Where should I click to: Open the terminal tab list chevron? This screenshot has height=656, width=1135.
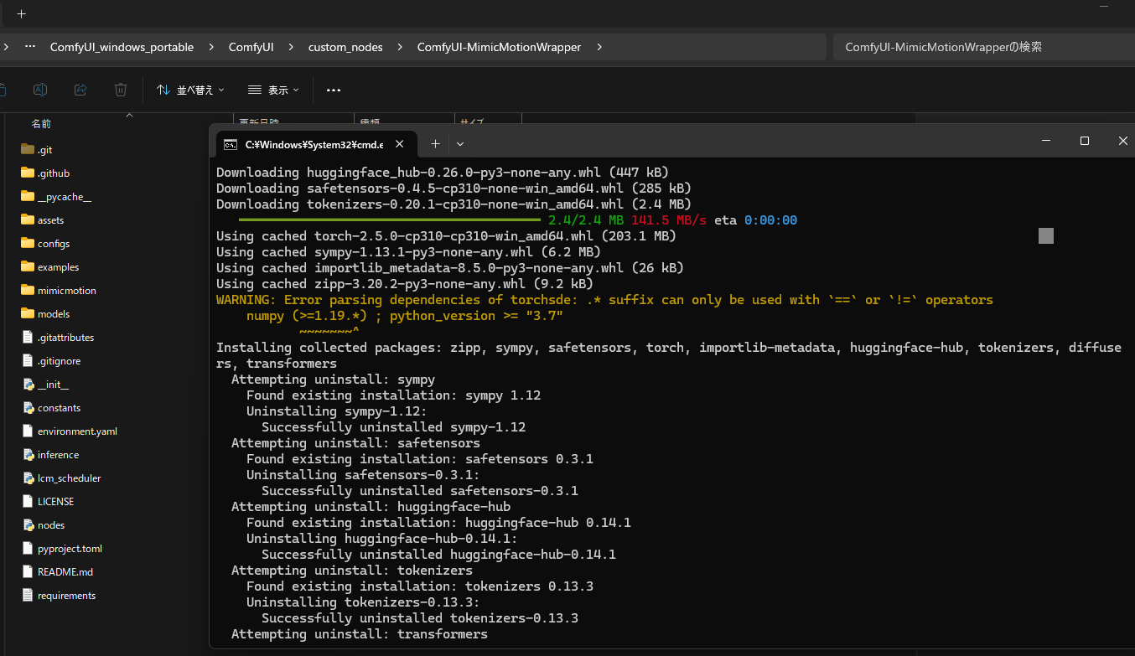[459, 144]
